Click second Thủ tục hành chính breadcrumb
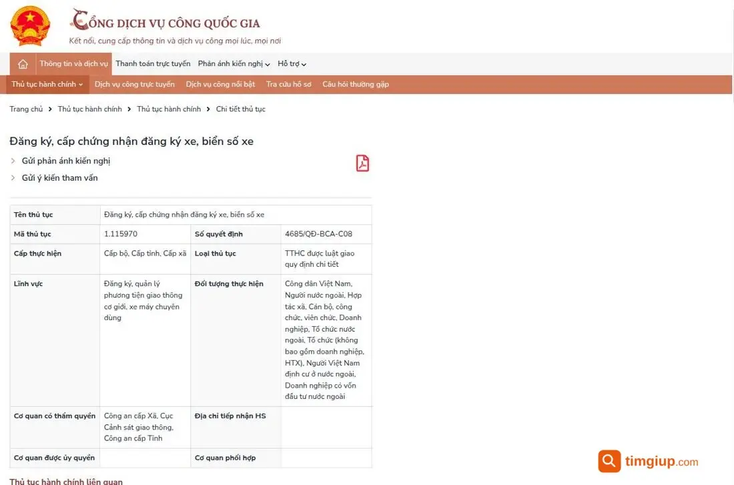The width and height of the screenshot is (734, 485). coord(169,109)
